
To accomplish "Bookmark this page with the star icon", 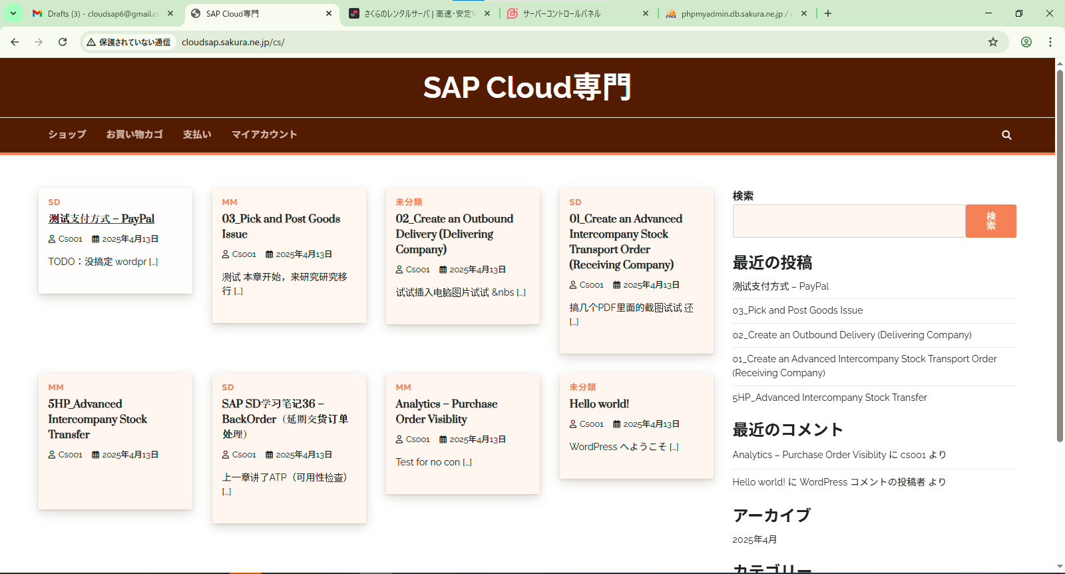I will coord(993,42).
